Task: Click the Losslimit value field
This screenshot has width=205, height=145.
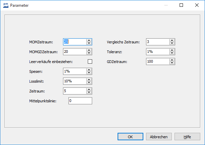Action: 74,81
